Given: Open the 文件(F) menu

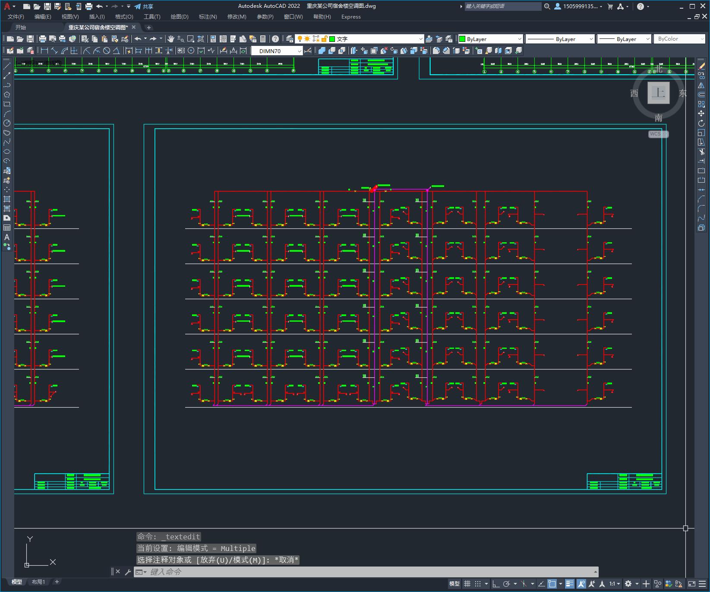Looking at the screenshot, I should pyautogui.click(x=16, y=16).
